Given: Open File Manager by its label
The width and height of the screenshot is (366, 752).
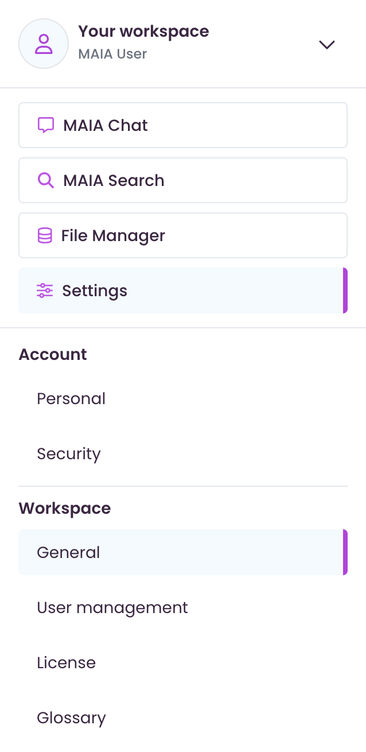Looking at the screenshot, I should (x=113, y=235).
